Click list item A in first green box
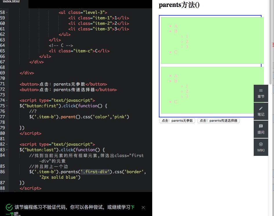The width and height of the screenshot is (274, 216). click(176, 26)
